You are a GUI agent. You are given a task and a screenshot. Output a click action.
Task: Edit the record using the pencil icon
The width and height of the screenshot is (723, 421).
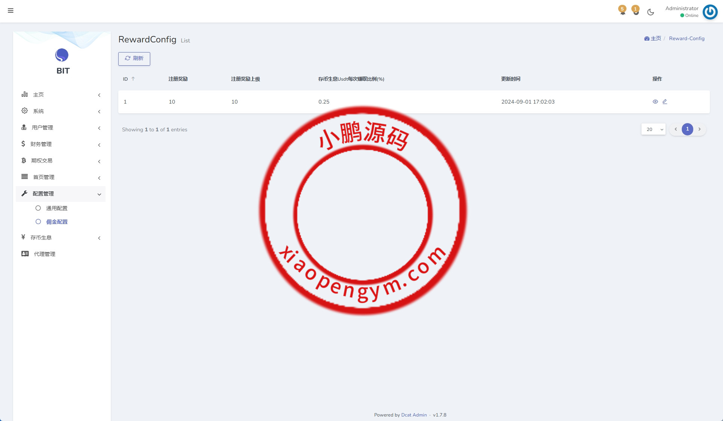pyautogui.click(x=665, y=101)
